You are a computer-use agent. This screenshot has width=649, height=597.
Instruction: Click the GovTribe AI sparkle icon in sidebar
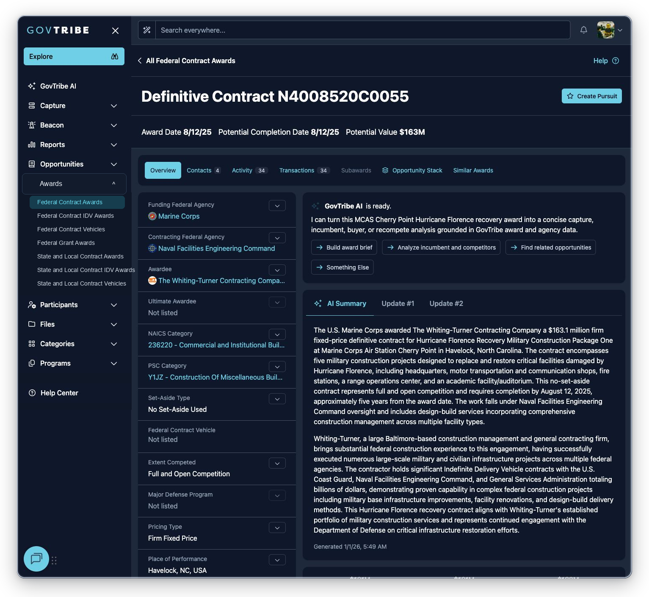(x=32, y=86)
